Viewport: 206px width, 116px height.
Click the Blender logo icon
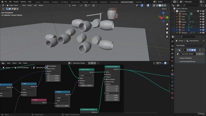pyautogui.click(x=2, y=2)
